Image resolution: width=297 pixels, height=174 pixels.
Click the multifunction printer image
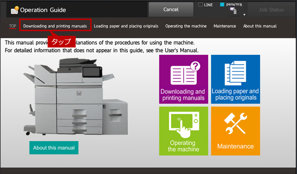pyautogui.click(x=76, y=97)
